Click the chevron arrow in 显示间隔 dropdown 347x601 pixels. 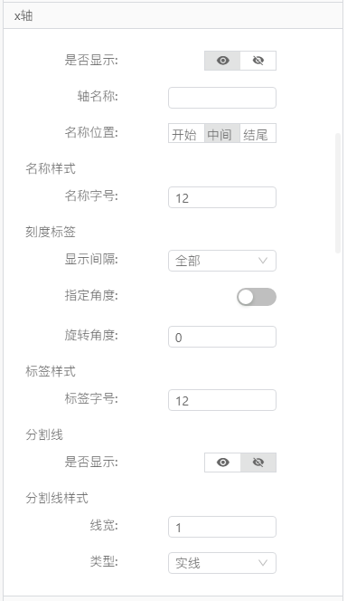(x=262, y=261)
